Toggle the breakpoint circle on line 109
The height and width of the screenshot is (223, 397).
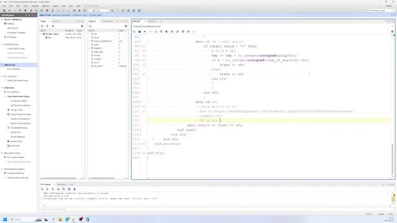coord(144,107)
